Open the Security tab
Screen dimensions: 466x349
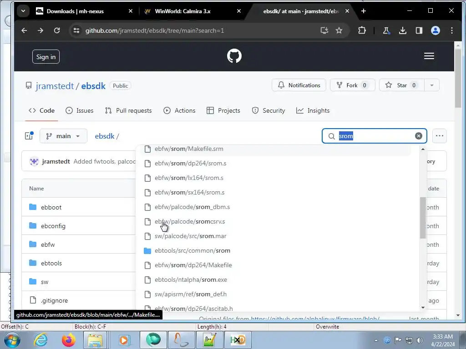(268, 111)
